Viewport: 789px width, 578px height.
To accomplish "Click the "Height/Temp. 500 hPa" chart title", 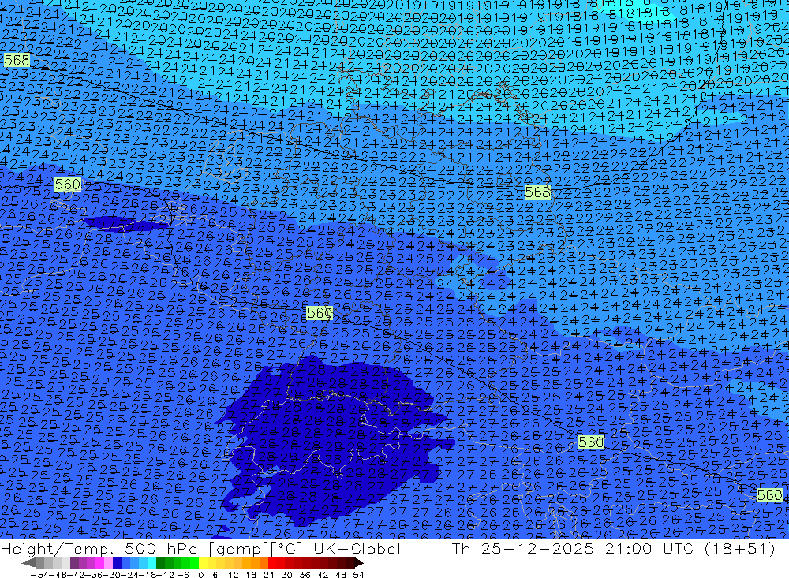I will click(100, 548).
